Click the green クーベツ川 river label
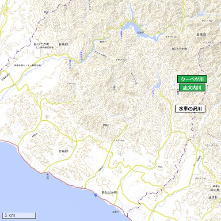The height and width of the screenshot is (221, 221). click(x=192, y=79)
